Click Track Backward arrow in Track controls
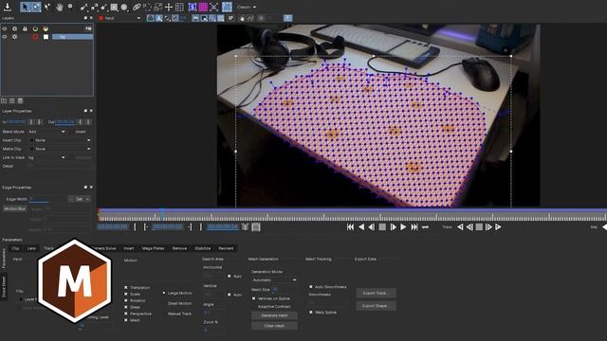Viewport: 607px width, 341px height. tap(460, 227)
